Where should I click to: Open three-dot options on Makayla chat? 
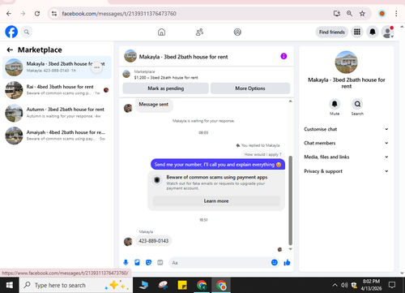[x=96, y=67]
